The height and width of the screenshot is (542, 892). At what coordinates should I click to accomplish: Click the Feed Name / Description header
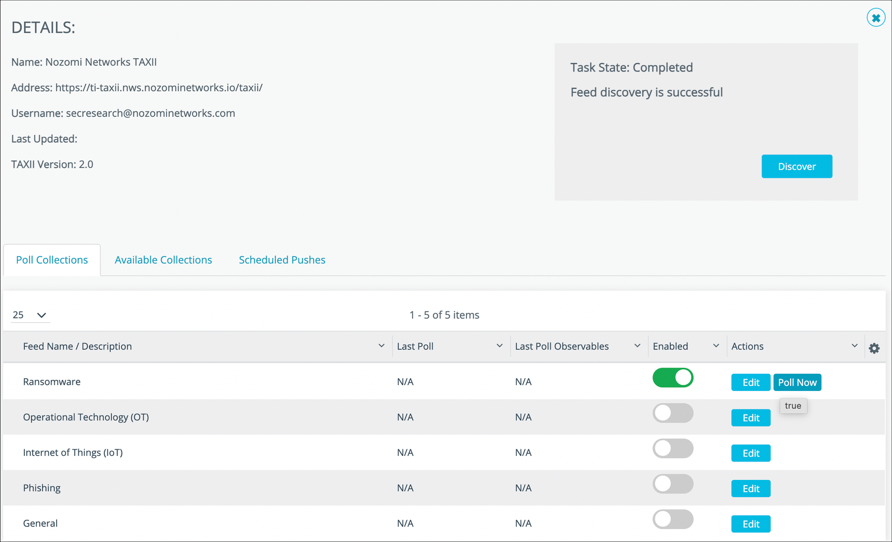(x=77, y=346)
